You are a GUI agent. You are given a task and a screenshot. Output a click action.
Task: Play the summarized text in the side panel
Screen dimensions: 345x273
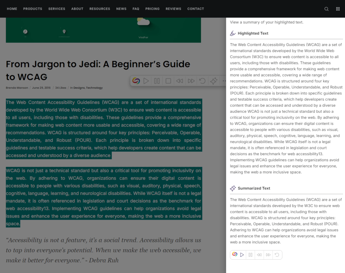242,255
